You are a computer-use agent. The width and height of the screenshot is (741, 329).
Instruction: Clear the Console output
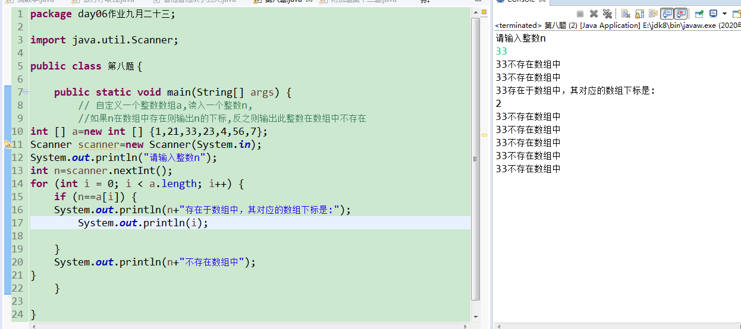coord(626,14)
